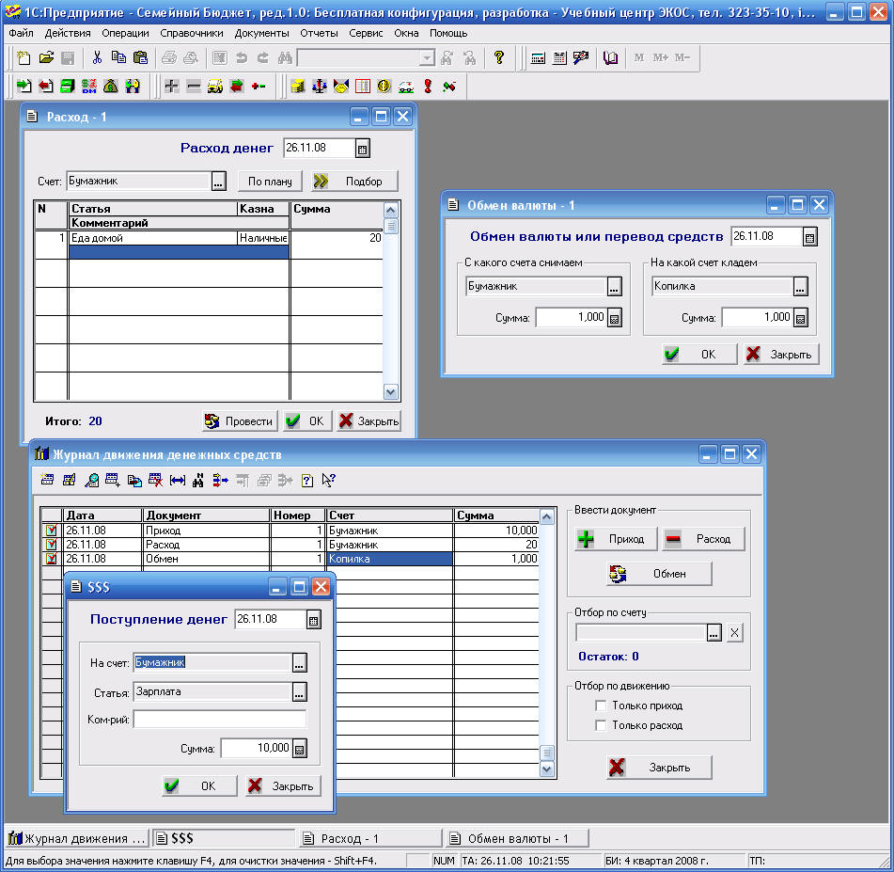The image size is (894, 872).
Task: Click the Провести button in Расход window
Action: click(240, 421)
